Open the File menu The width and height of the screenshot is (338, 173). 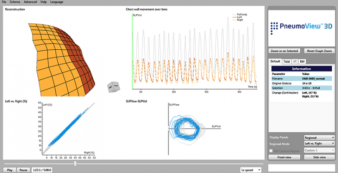[4, 2]
